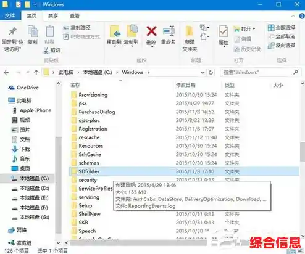Sort by the Name (名称) column header
The width and height of the screenshot is (305, 254).
(x=75, y=85)
